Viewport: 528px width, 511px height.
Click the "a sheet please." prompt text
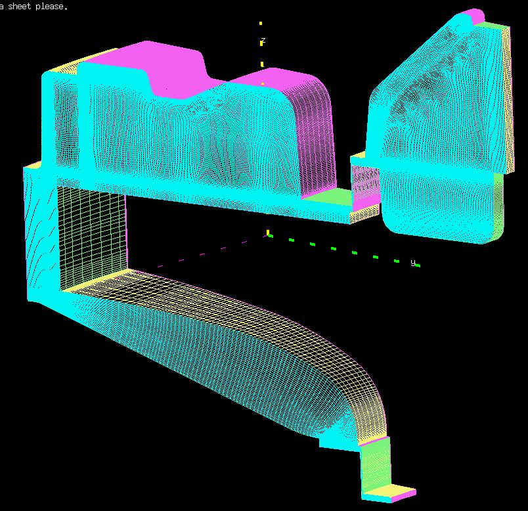(33, 6)
